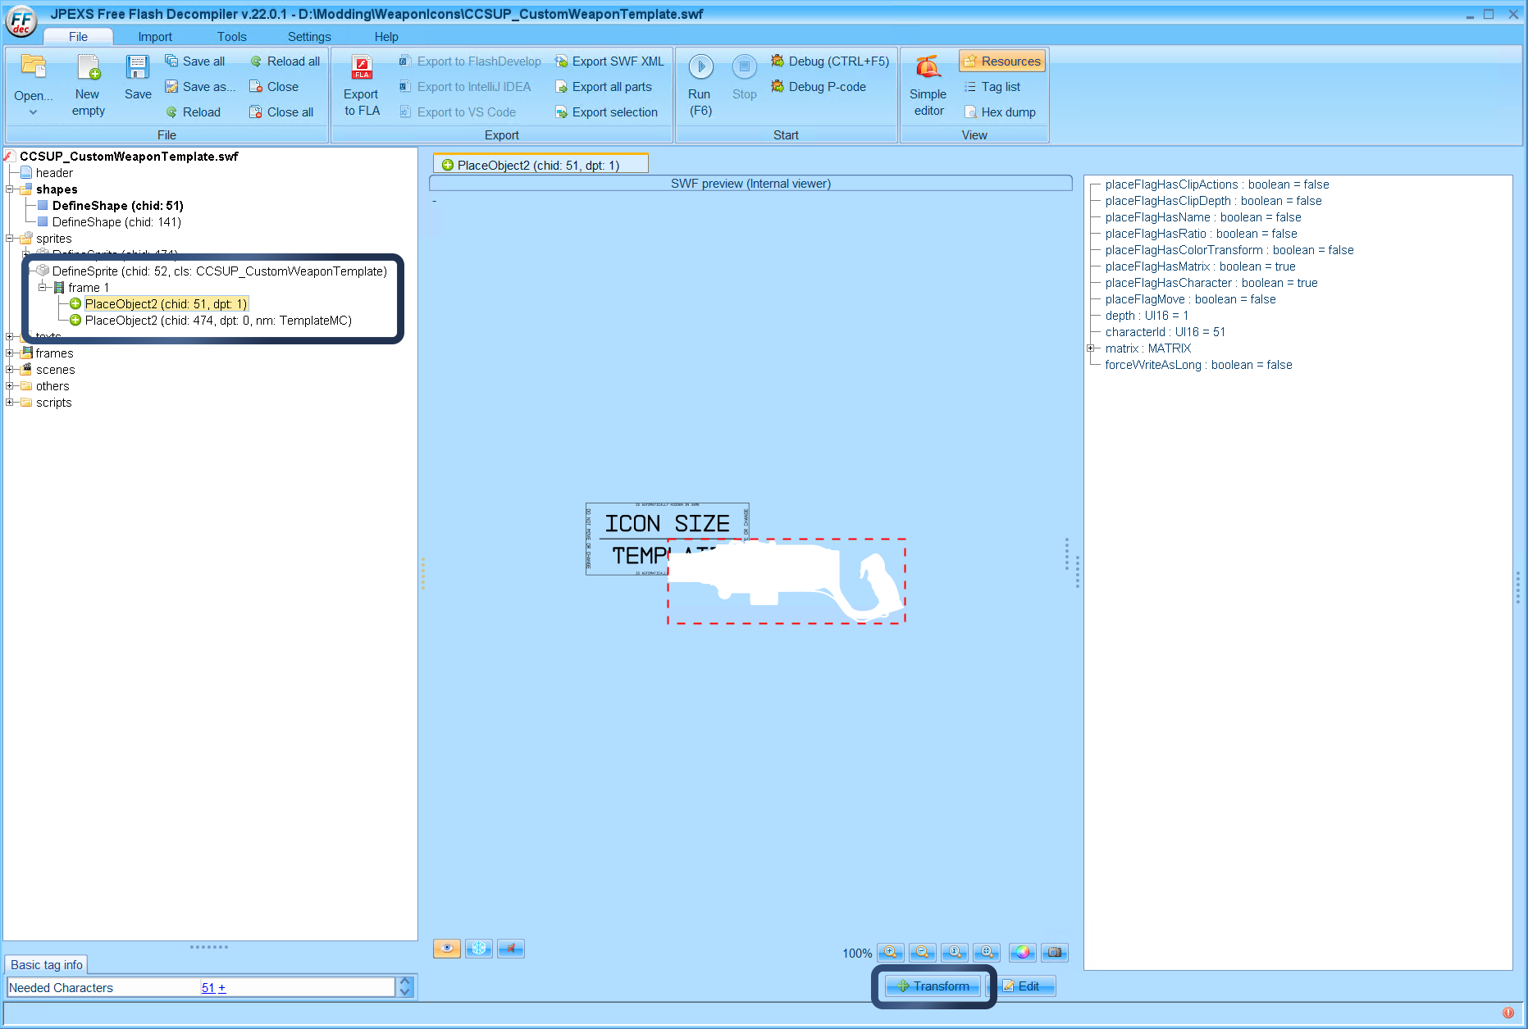Open the background color wheel picker
1528x1029 pixels.
tap(1022, 952)
